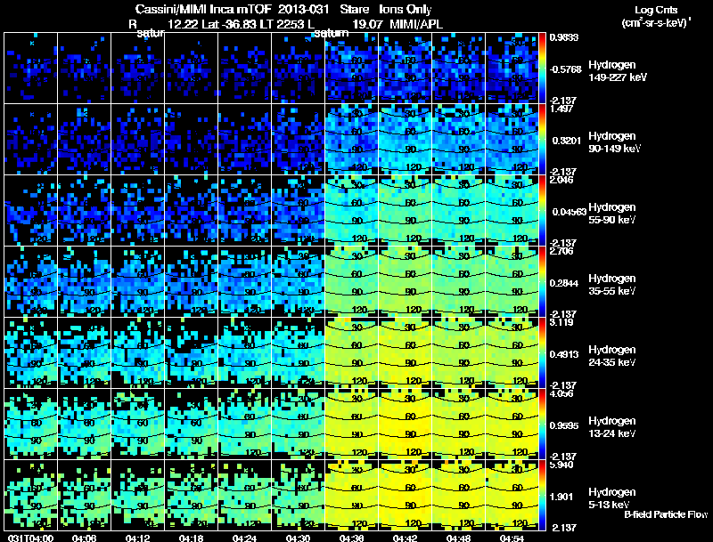Click the '1.497' color scale value
This screenshot has height=542, width=713.
point(561,109)
